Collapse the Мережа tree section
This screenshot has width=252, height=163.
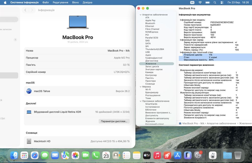[x=141, y=87]
